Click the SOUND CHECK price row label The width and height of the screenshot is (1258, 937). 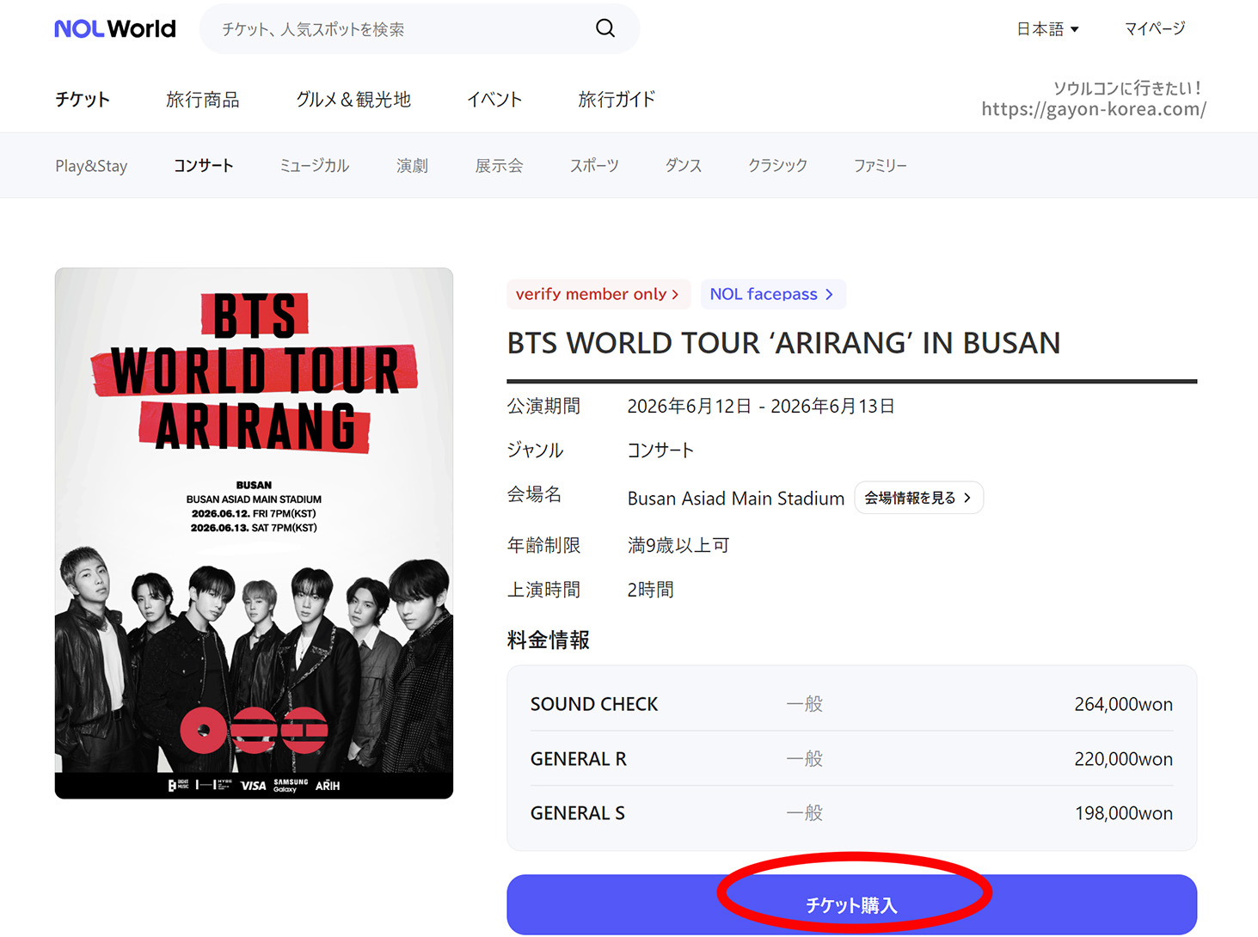594,704
